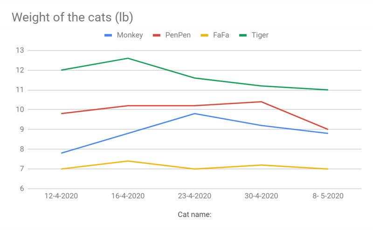Select the Monkey legend label
The width and height of the screenshot is (373, 230).
(130, 35)
